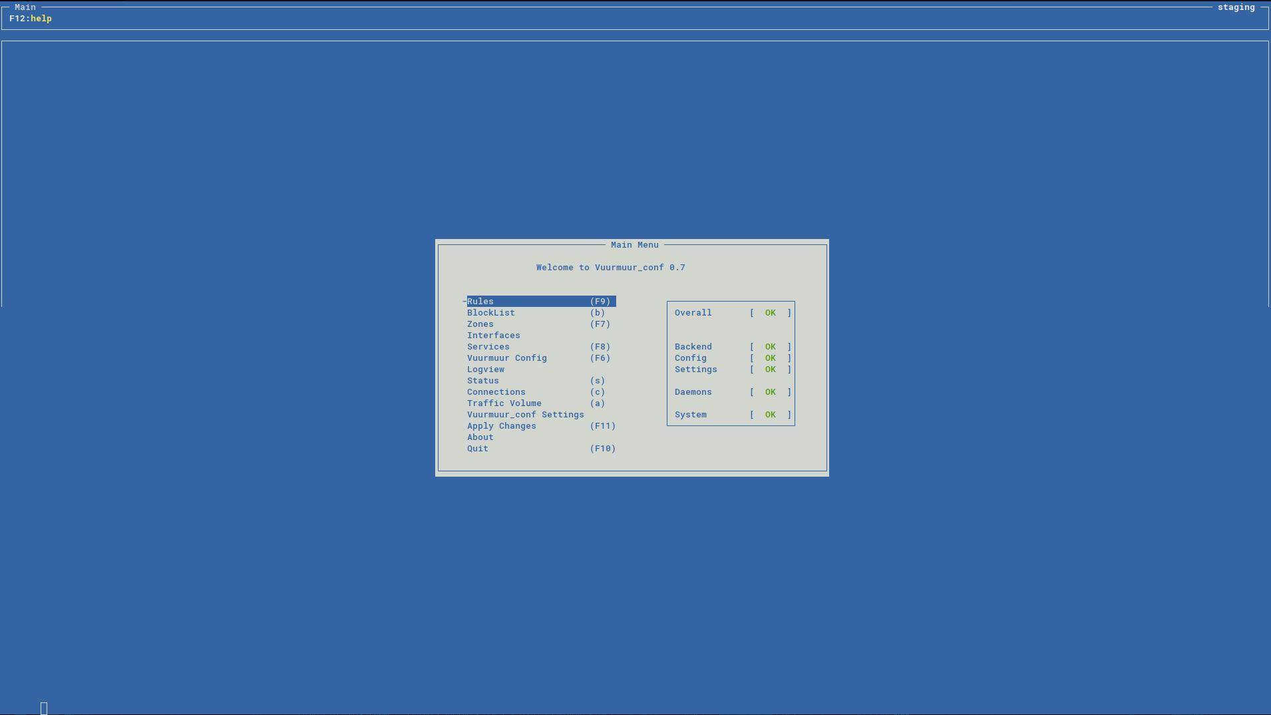
Task: Open Vuurmuur Config menu entry
Action: pos(541,358)
